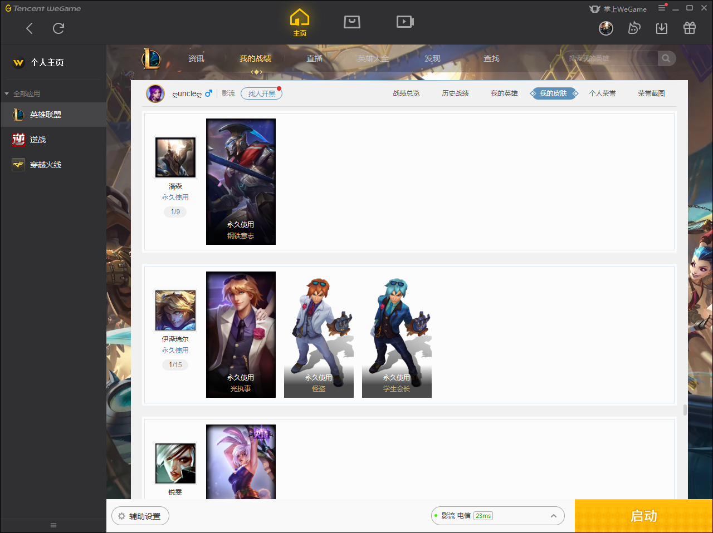The width and height of the screenshot is (713, 533).
Task: Collapse the 全部应用 section
Action: click(x=23, y=93)
